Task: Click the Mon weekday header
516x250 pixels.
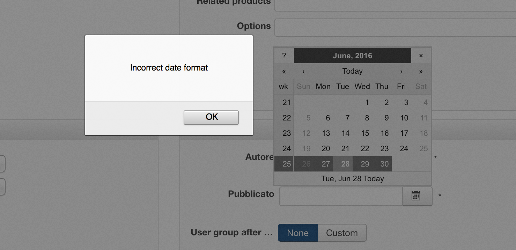Action: [x=323, y=87]
